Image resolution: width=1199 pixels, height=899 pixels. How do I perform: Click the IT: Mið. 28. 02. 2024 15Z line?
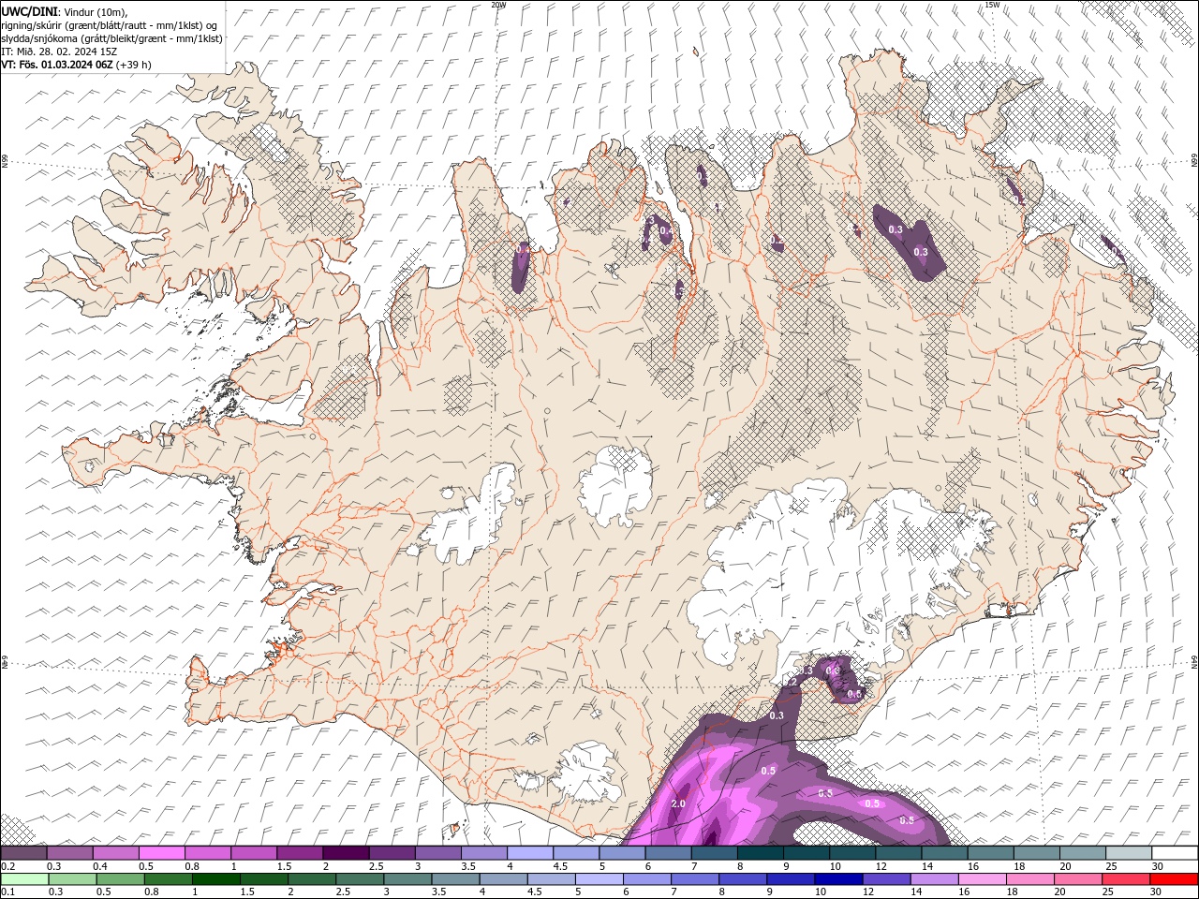click(x=58, y=52)
